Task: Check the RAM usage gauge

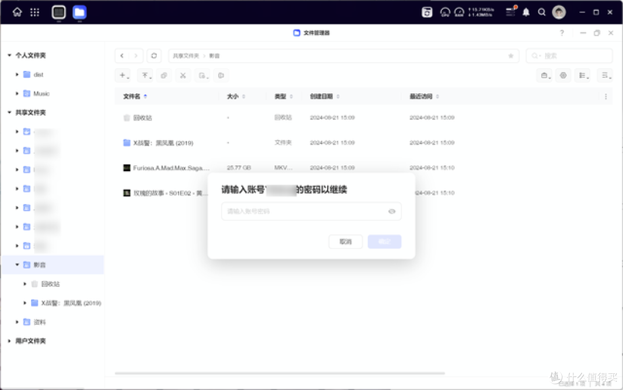Action: [459, 12]
